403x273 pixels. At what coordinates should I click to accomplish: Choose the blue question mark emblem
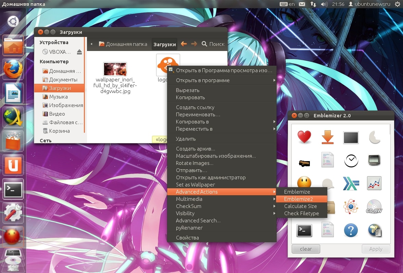coord(351,230)
